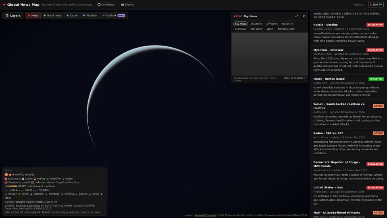Viewport: 387px width, 218px height.
Task: Click the ground attack icon in legend
Action: 76,194
